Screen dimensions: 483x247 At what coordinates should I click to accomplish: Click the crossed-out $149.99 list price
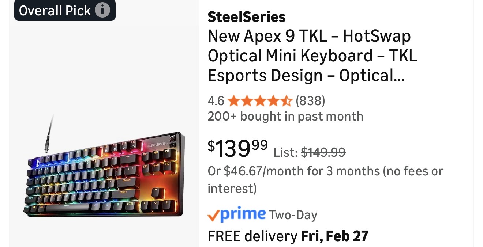323,152
